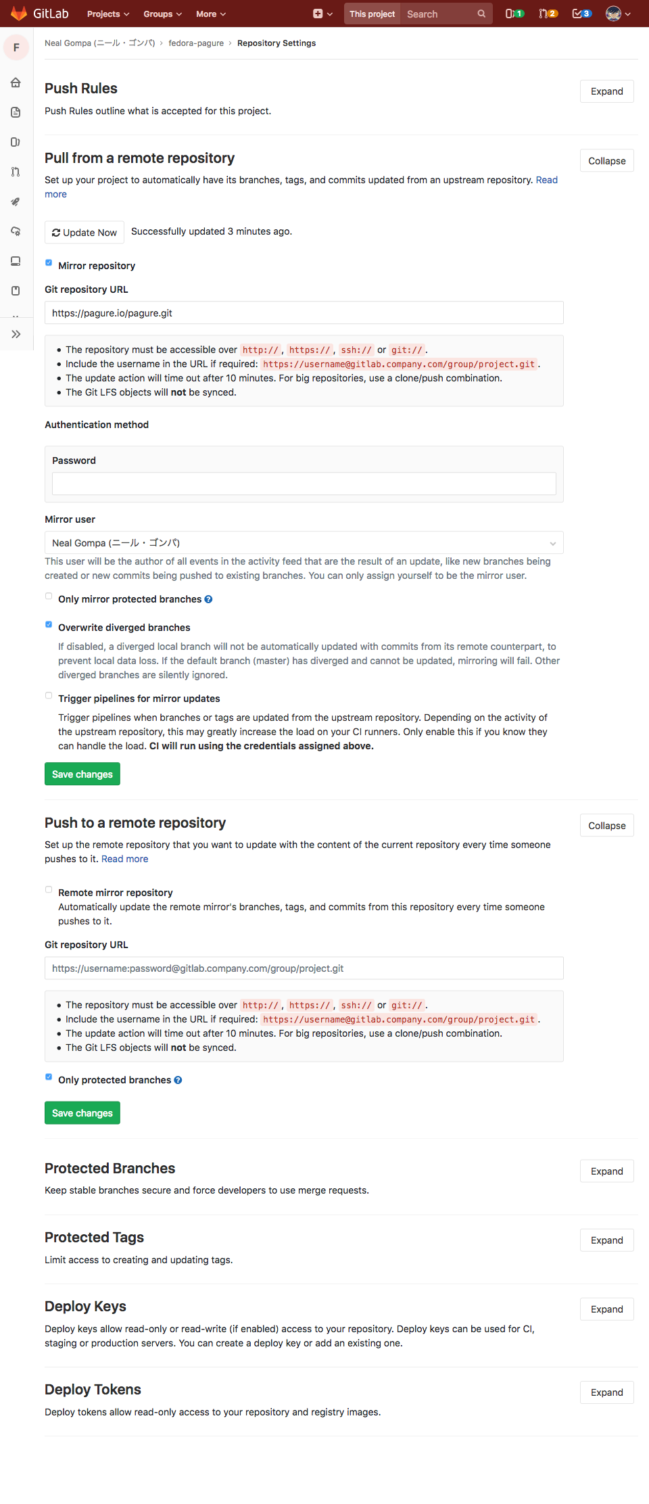
Task: Click the search magnifier icon
Action: point(481,14)
